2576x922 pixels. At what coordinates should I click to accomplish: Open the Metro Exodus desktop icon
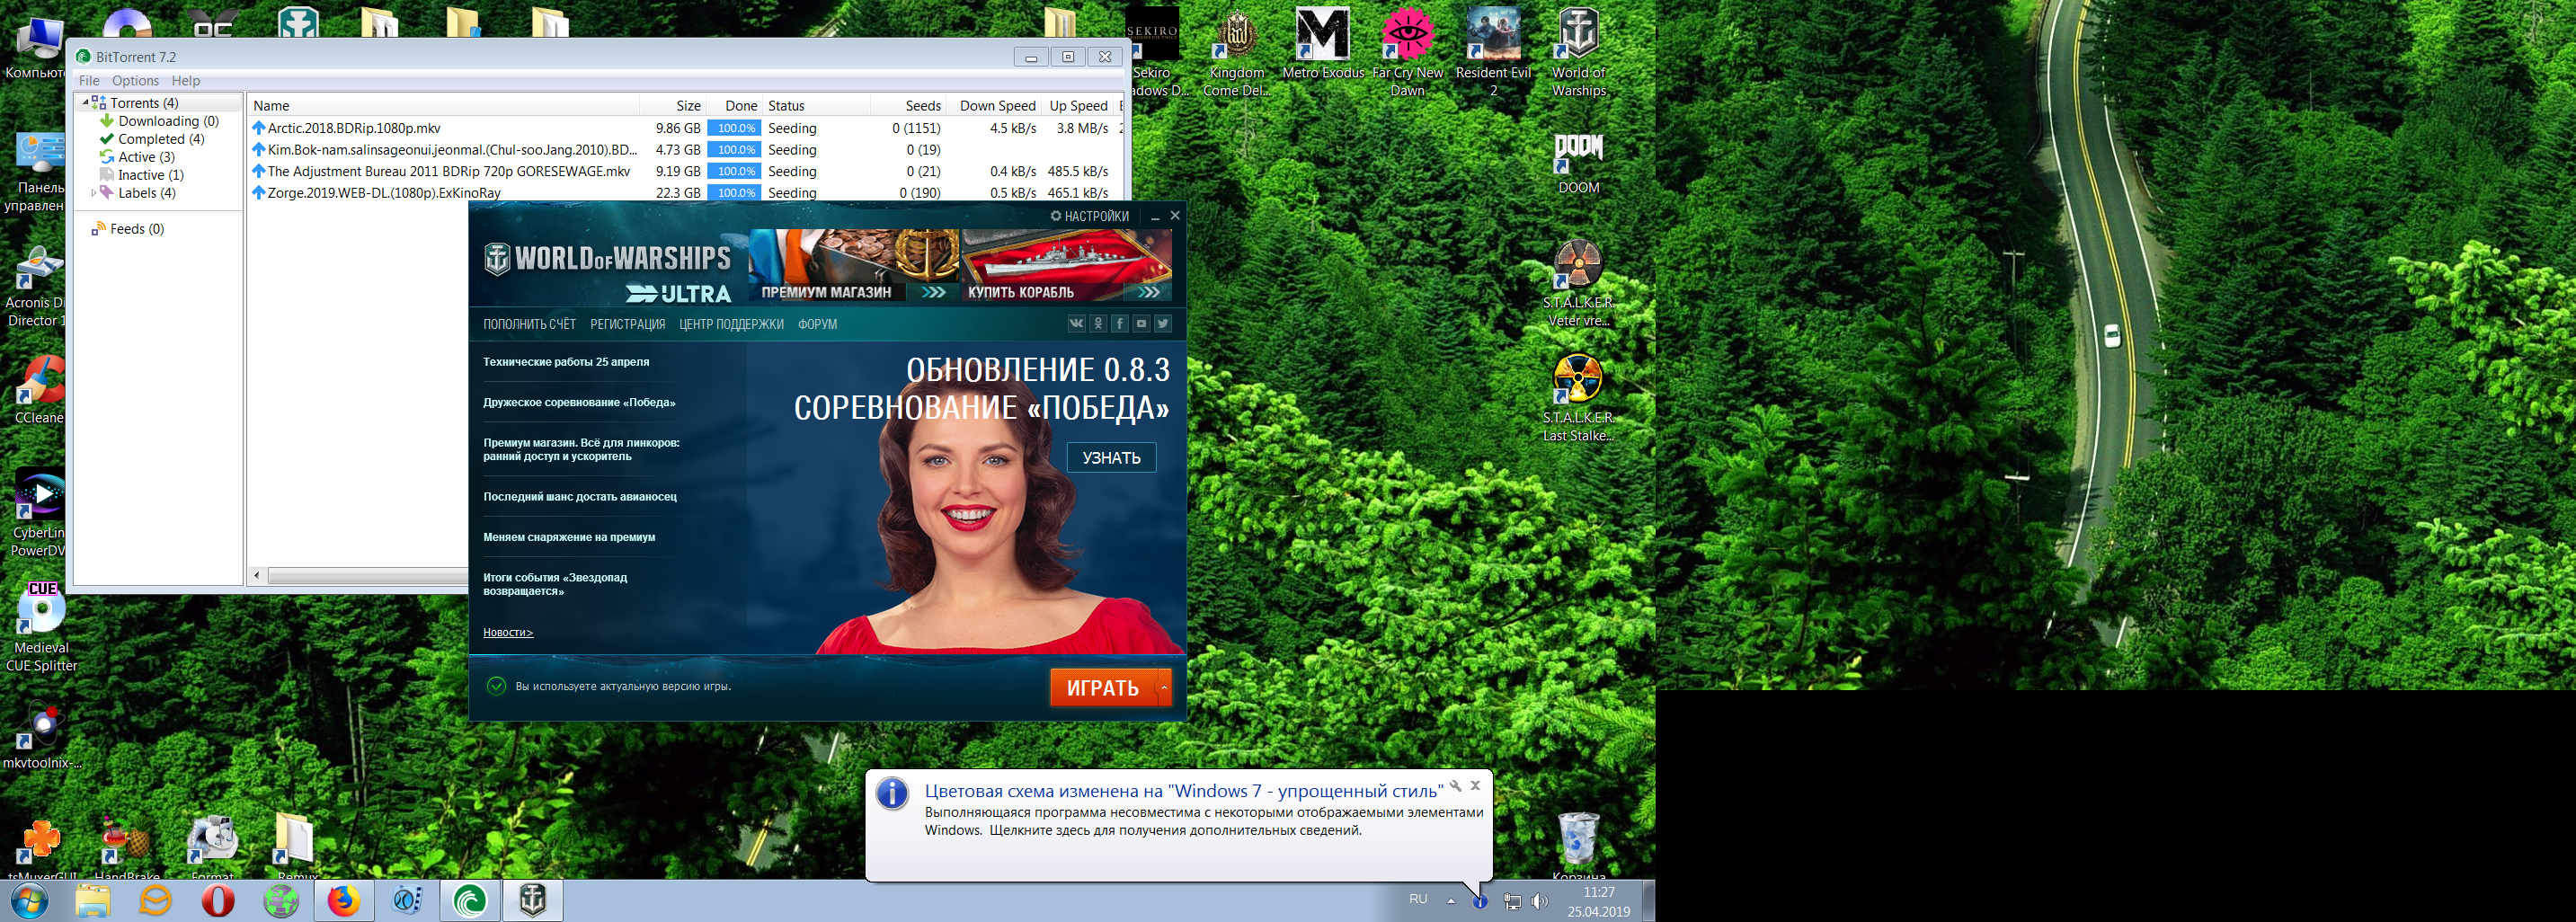pyautogui.click(x=1322, y=44)
